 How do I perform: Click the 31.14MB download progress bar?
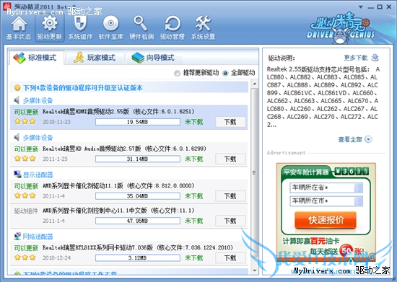click(x=138, y=159)
